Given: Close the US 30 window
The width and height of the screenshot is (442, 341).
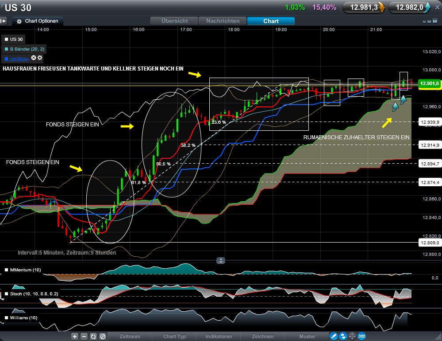Looking at the screenshot, I should [x=437, y=8].
